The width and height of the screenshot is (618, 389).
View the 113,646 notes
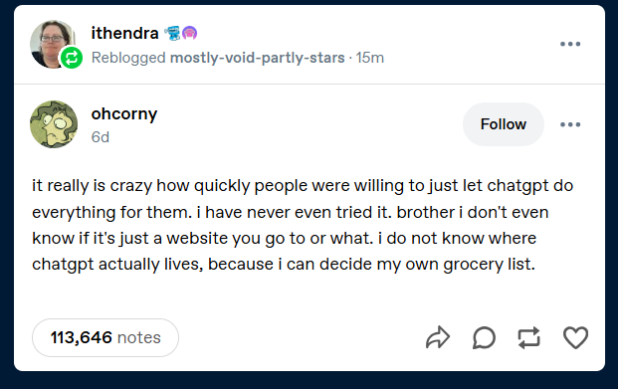(x=105, y=338)
